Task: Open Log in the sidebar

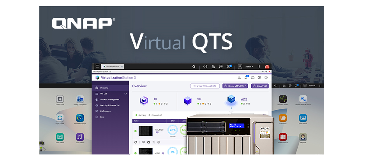Action: [110, 117]
